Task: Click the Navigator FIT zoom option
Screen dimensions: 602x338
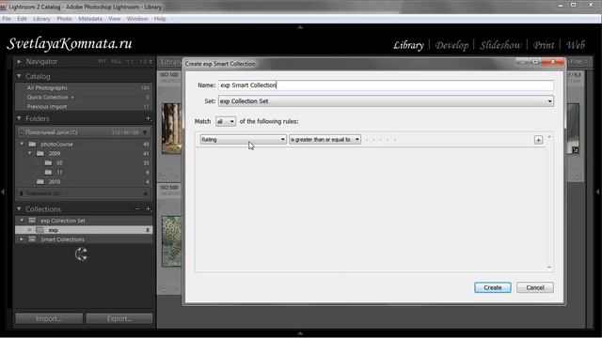Action: 103,61
